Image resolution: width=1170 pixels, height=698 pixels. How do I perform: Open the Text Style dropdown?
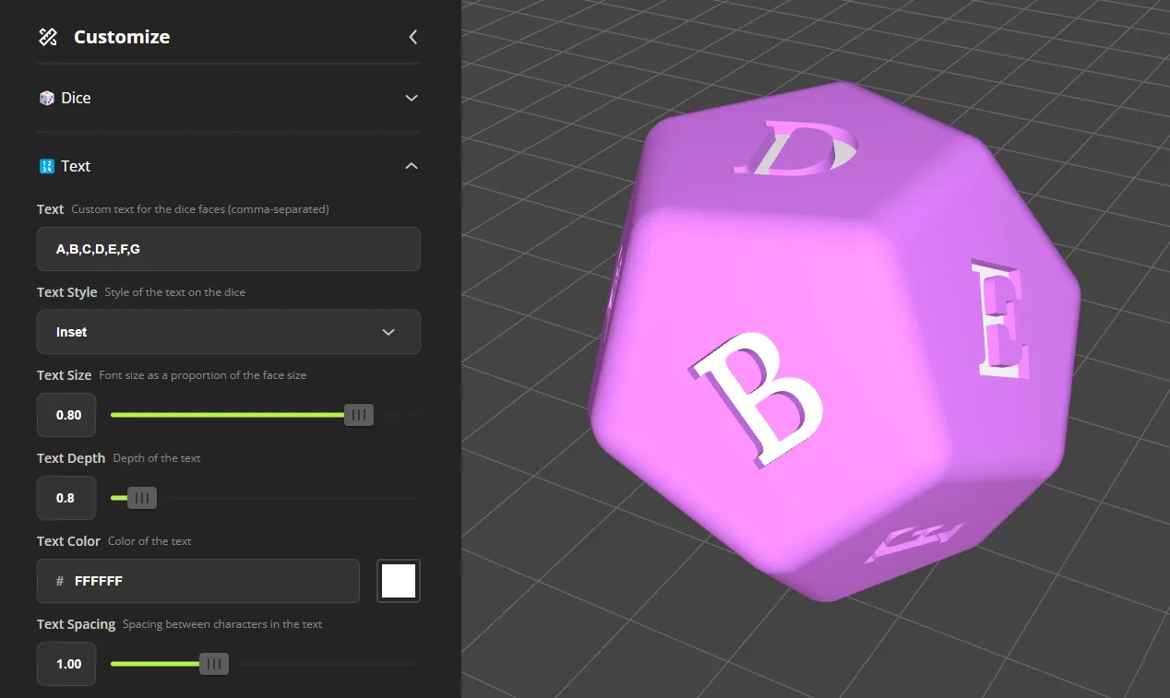click(x=228, y=332)
